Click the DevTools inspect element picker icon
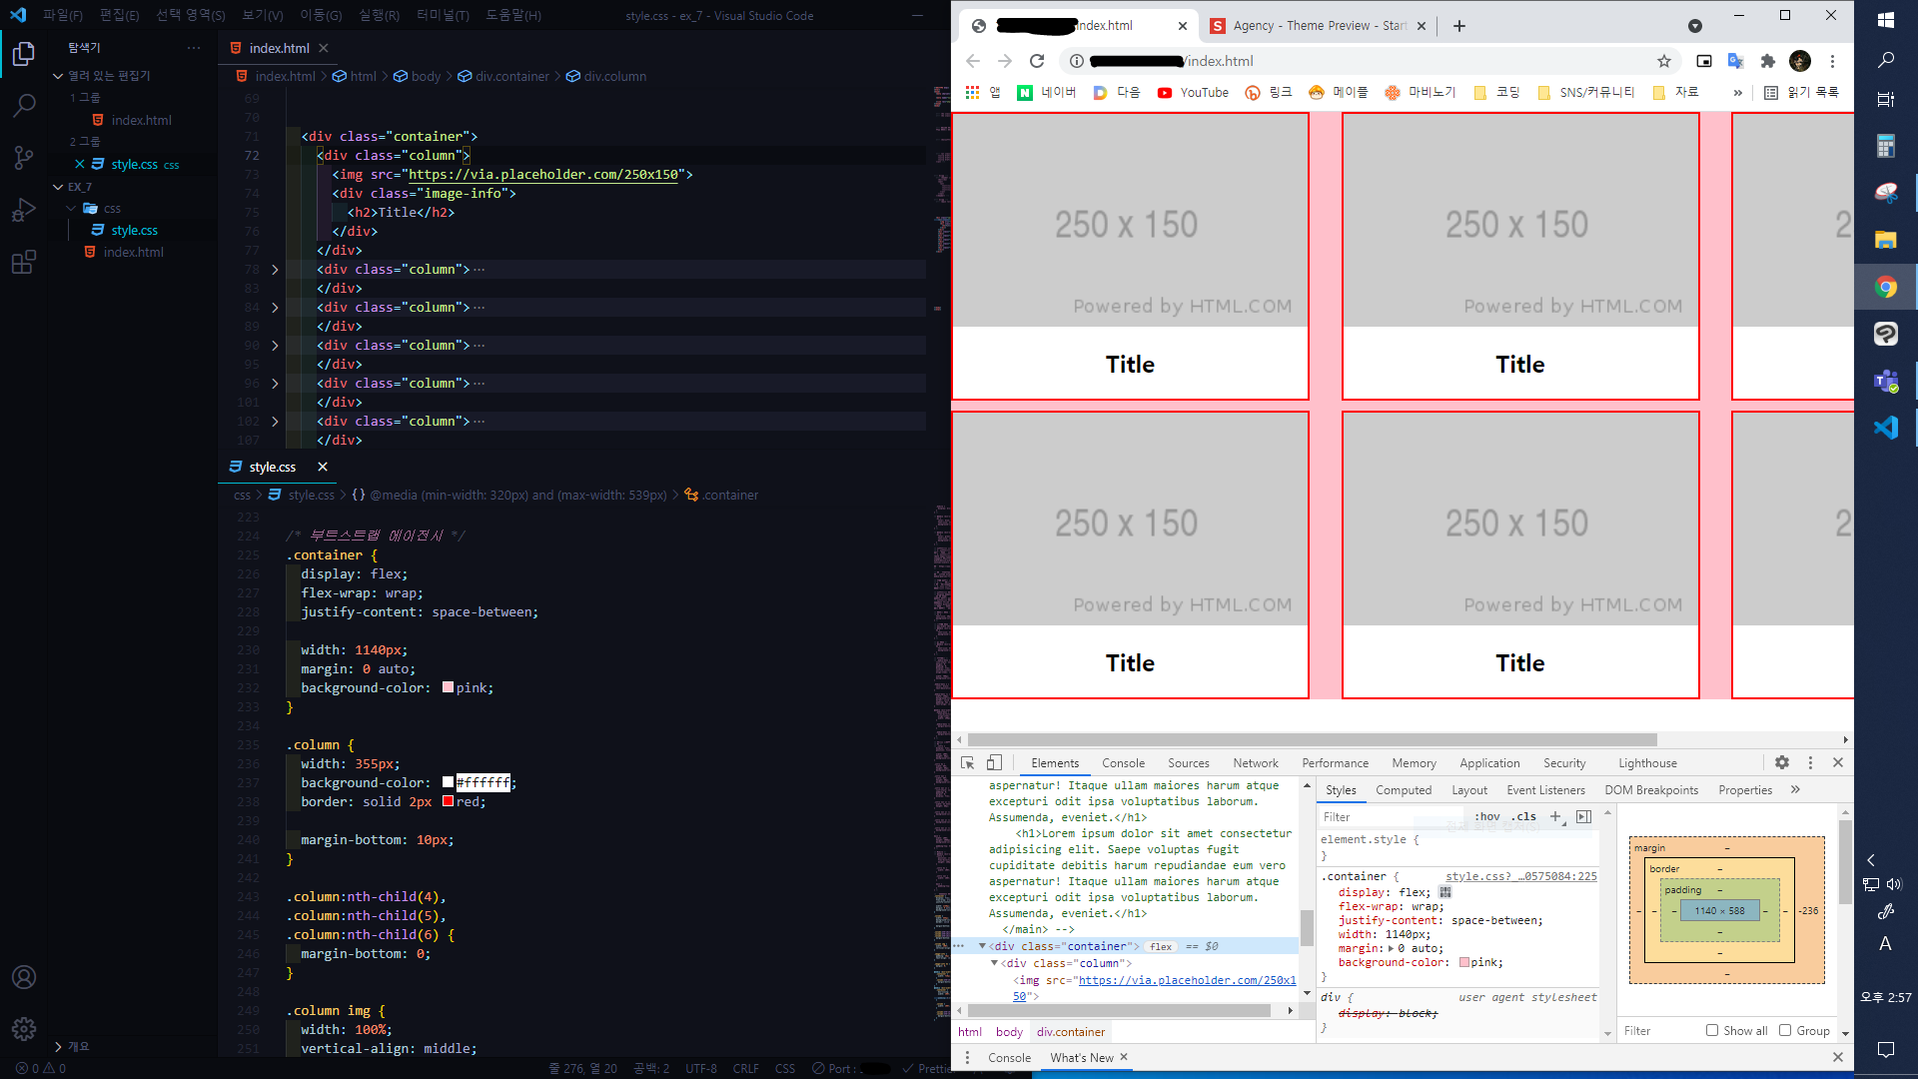 967,762
